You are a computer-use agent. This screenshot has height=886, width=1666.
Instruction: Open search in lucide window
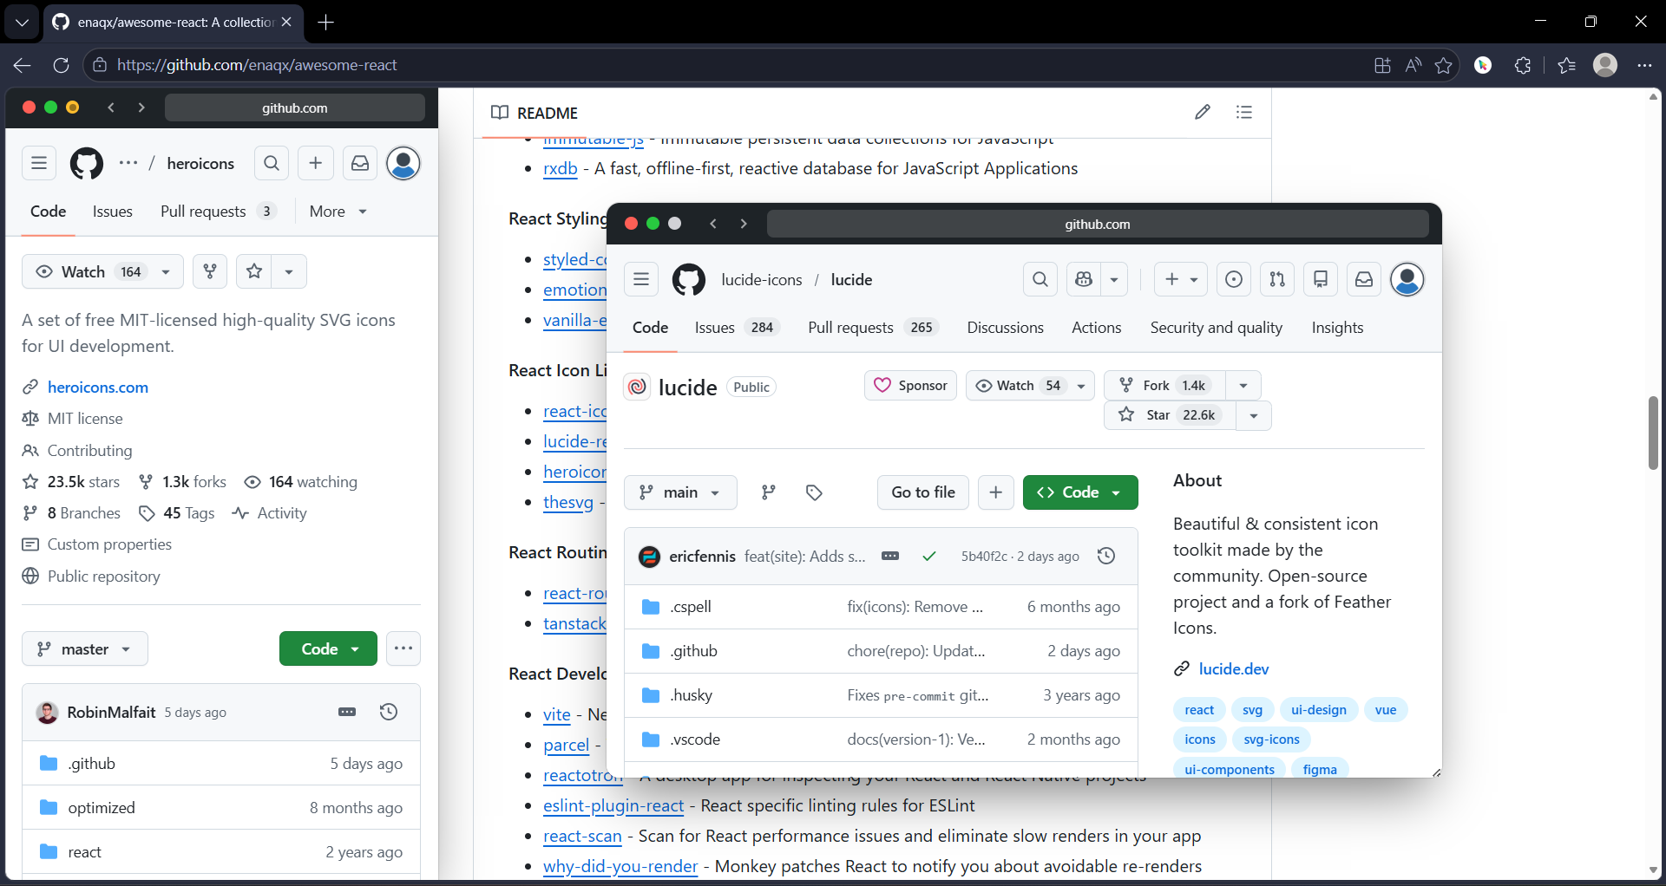click(1040, 279)
